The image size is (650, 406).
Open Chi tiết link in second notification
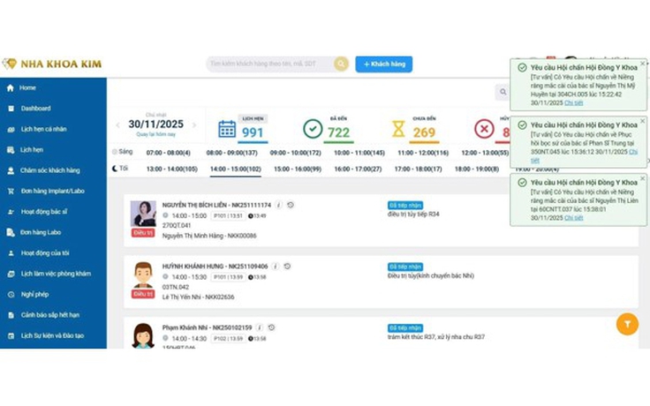(633, 152)
